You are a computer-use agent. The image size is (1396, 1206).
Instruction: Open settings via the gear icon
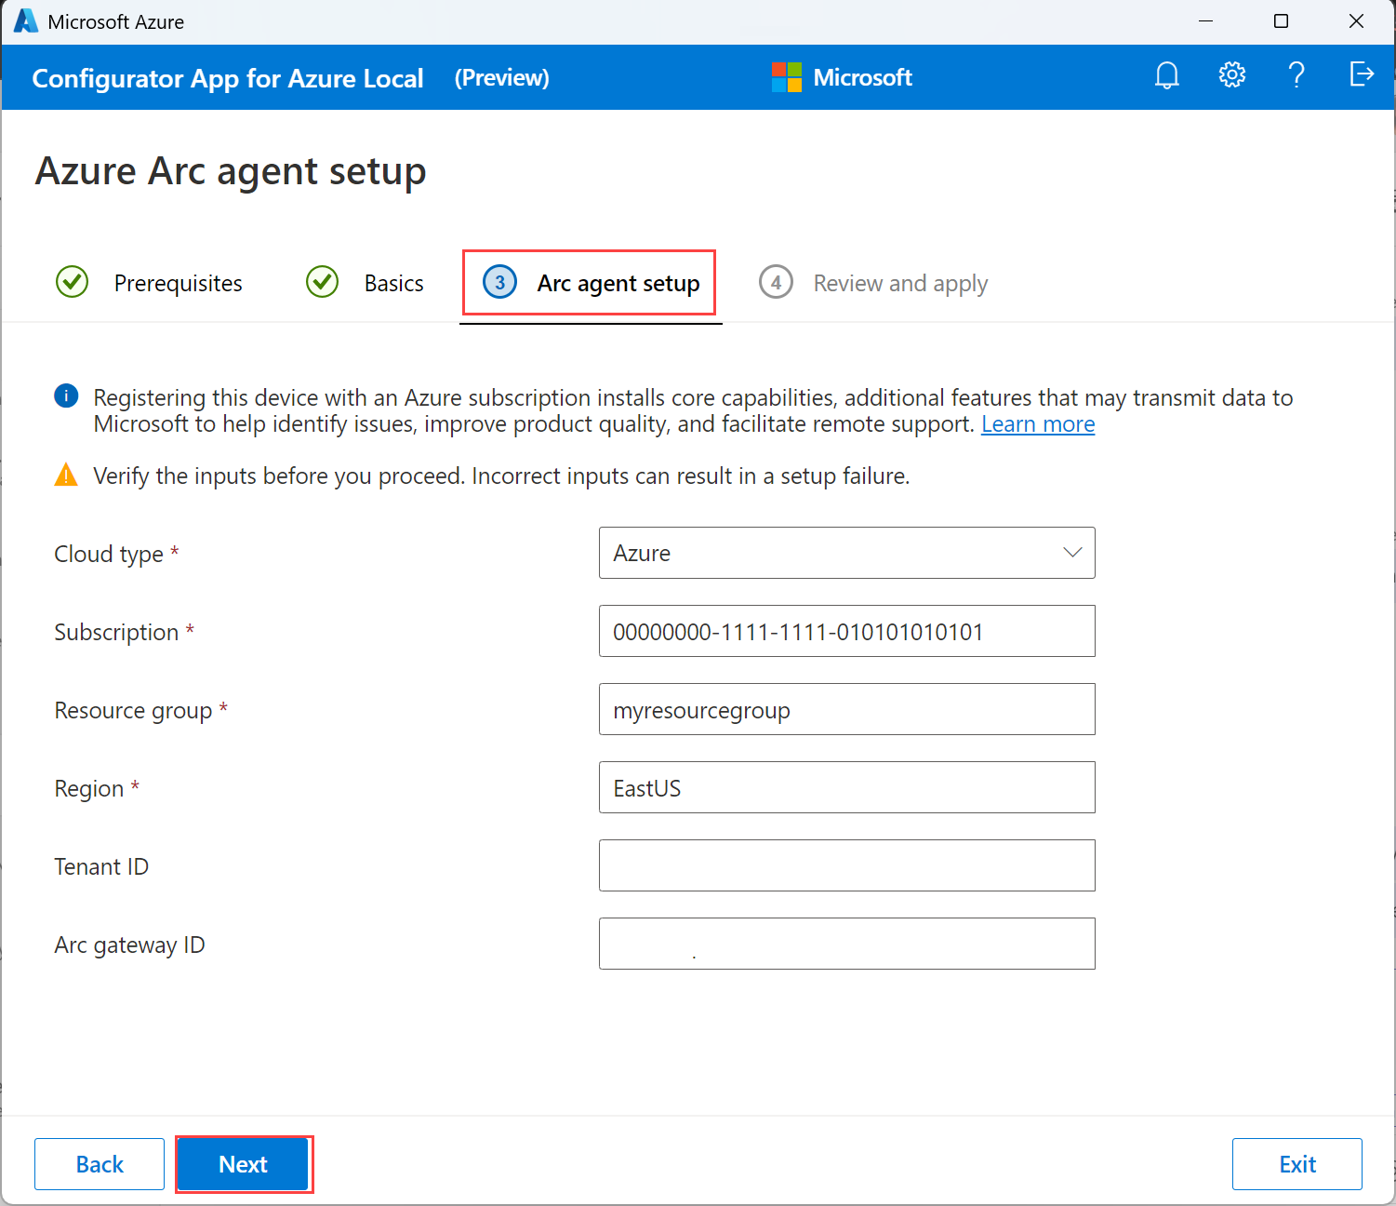coord(1231,75)
